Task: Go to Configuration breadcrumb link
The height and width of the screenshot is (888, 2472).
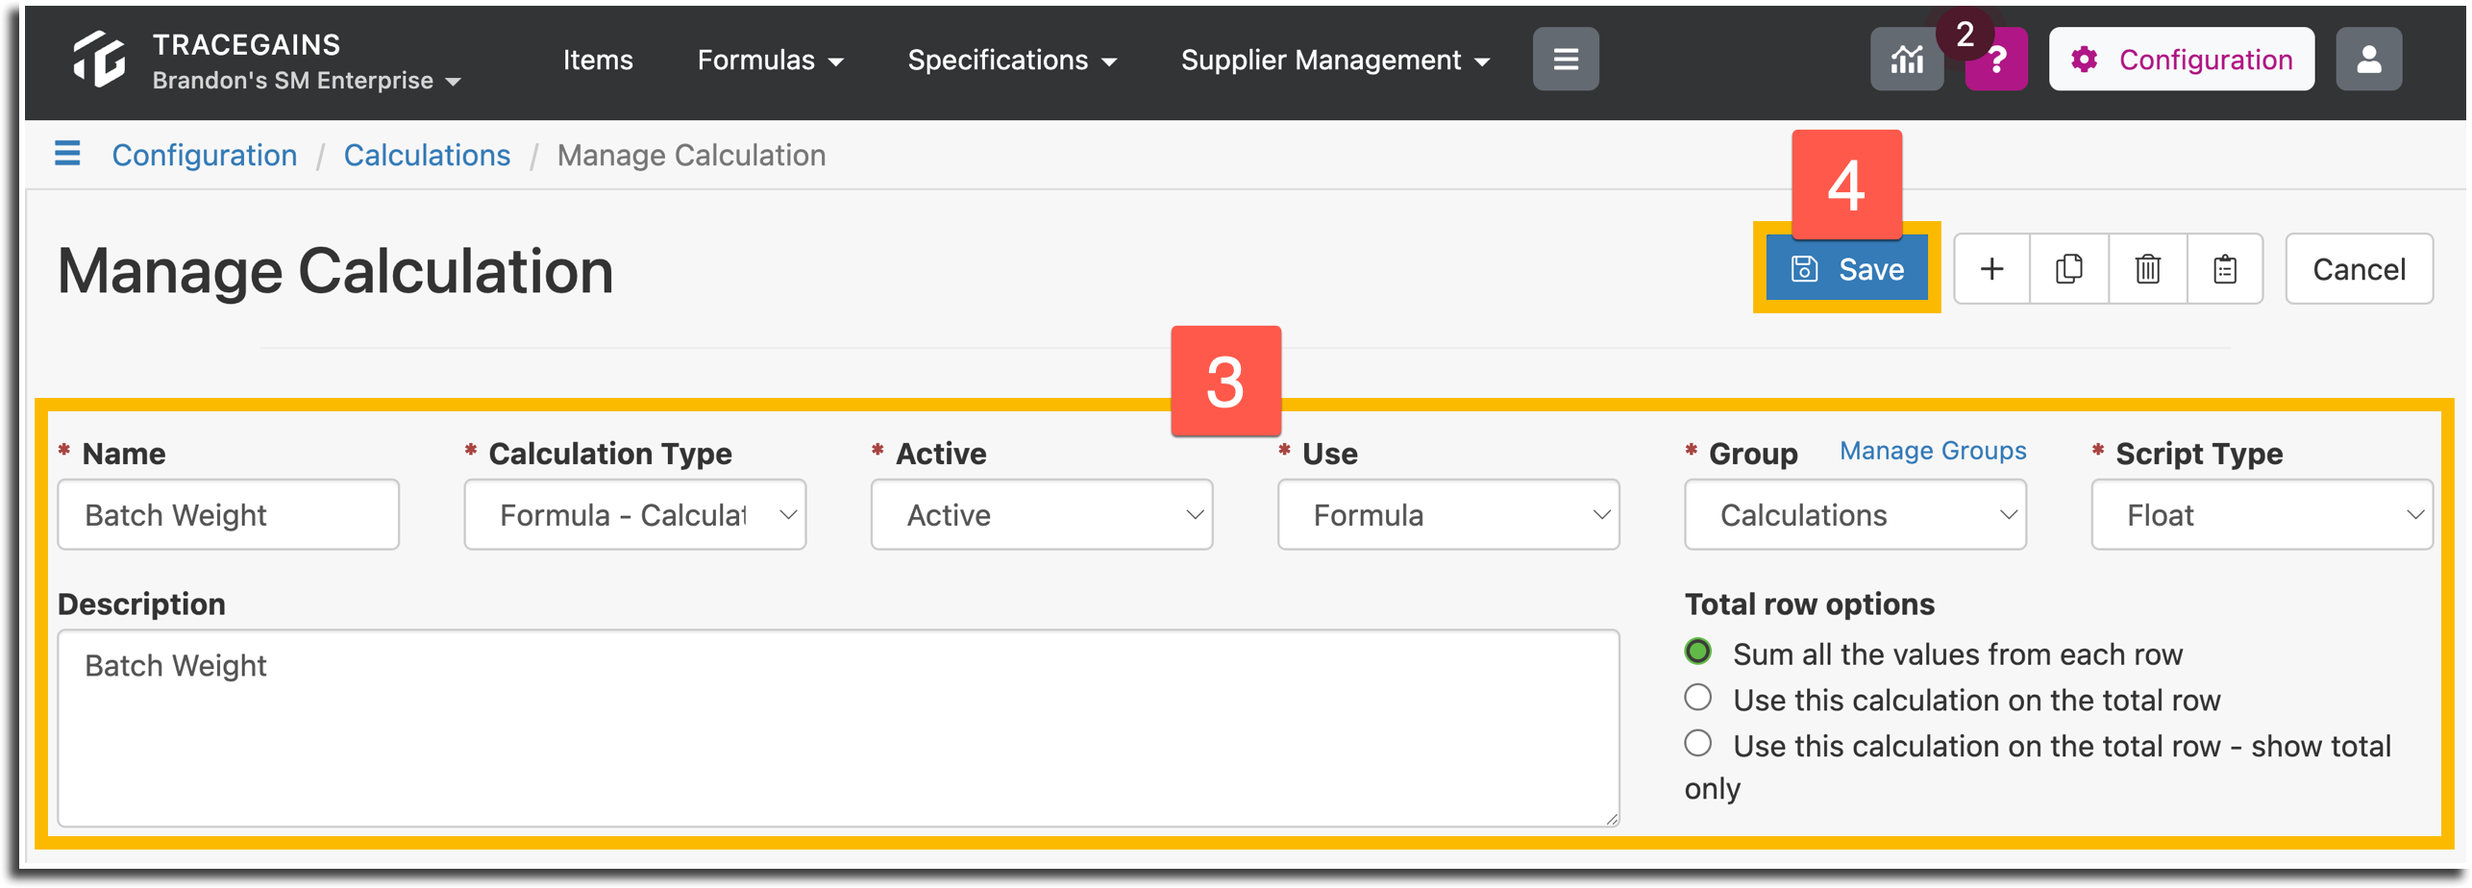Action: (204, 155)
